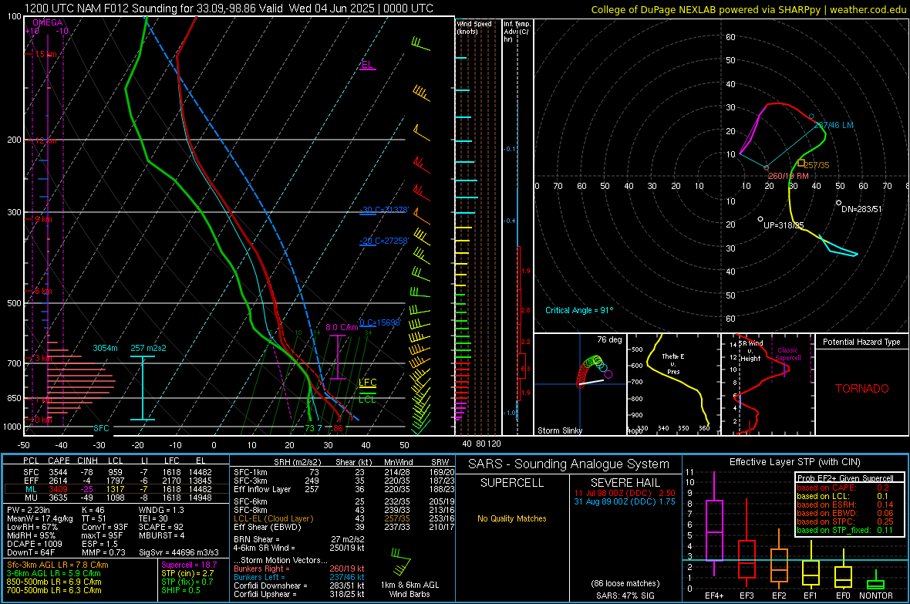Click the SARS - Sounding Analogue System header
The height and width of the screenshot is (604, 910).
coord(569,464)
